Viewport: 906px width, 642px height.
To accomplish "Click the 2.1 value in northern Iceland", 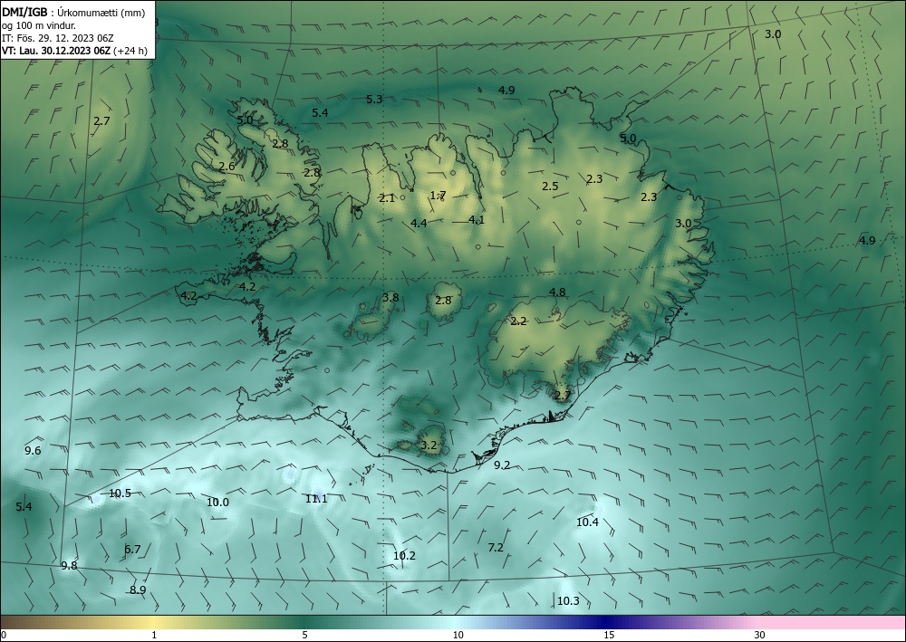I will [x=387, y=198].
